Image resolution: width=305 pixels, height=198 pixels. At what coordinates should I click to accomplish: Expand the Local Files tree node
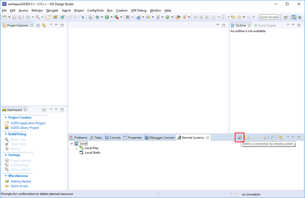click(x=76, y=148)
